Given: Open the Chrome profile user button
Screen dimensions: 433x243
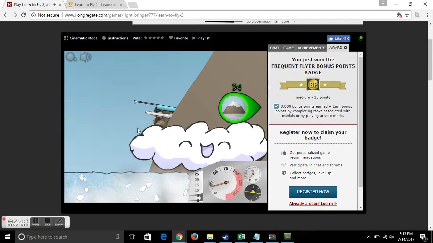Looking at the screenshot, I should [383, 3].
